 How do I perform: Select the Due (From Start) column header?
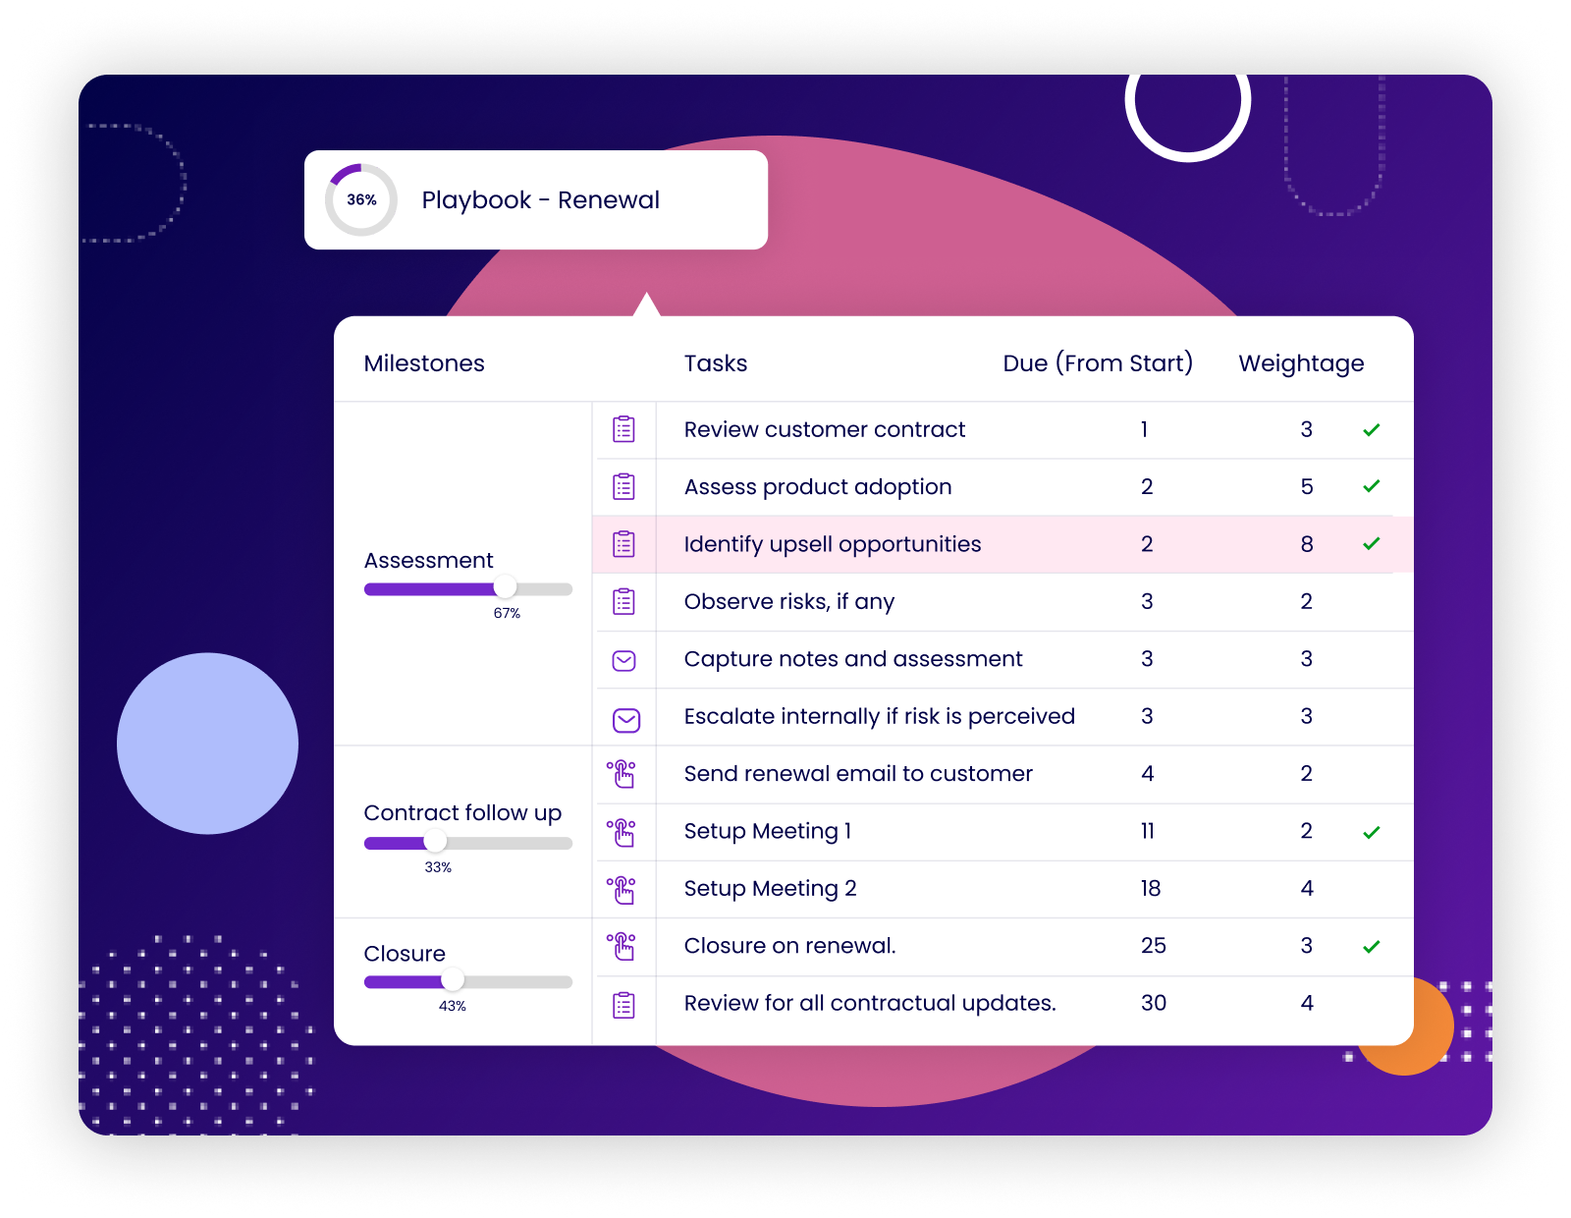coord(1096,363)
